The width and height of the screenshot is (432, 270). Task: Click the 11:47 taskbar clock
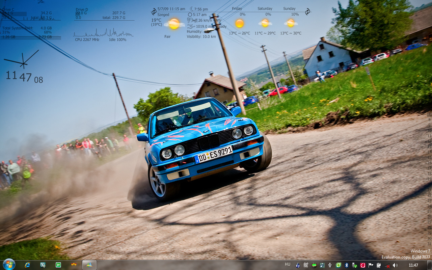(413, 265)
